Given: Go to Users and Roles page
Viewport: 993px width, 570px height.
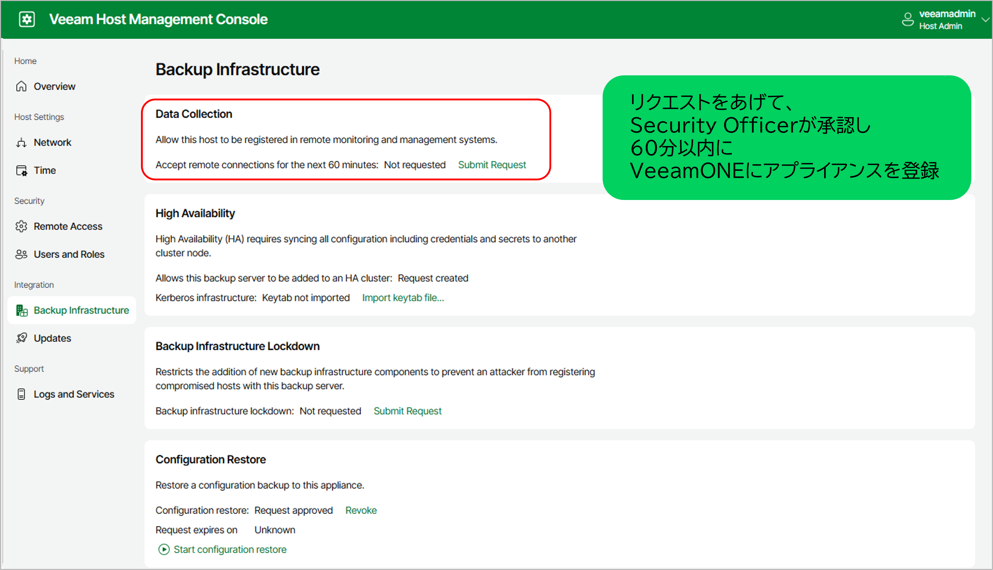Looking at the screenshot, I should coord(69,254).
